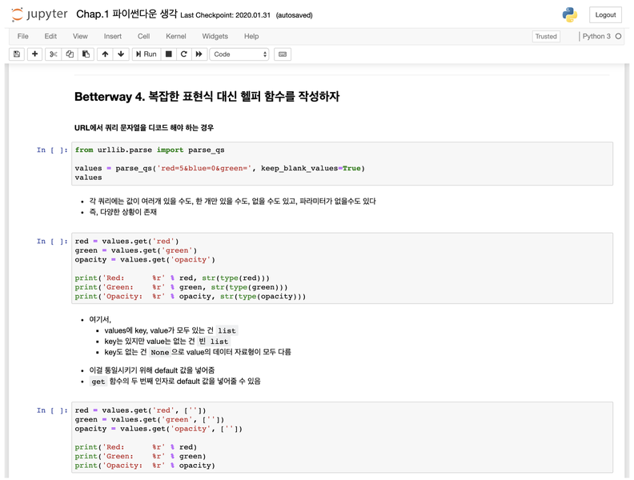Toggle the Trusted notebook indicator

coord(546,36)
